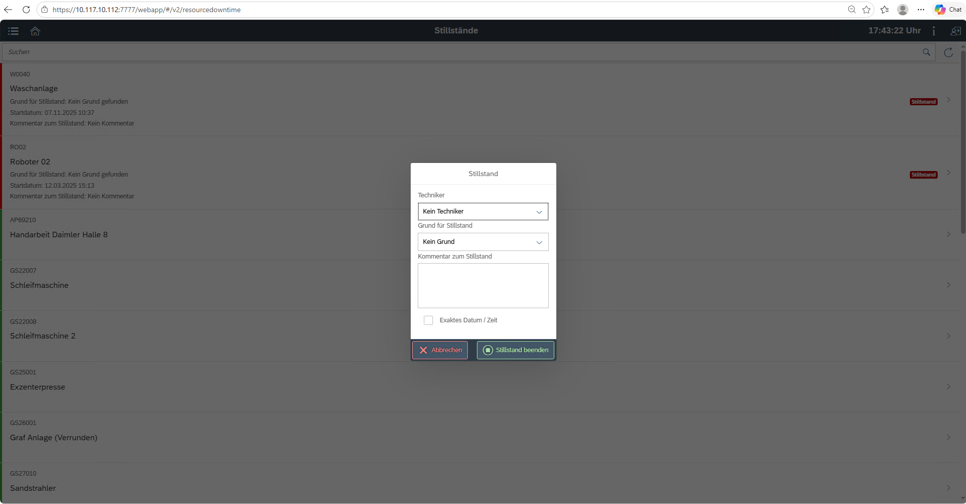Open the Kein Grund dropdown

483,242
